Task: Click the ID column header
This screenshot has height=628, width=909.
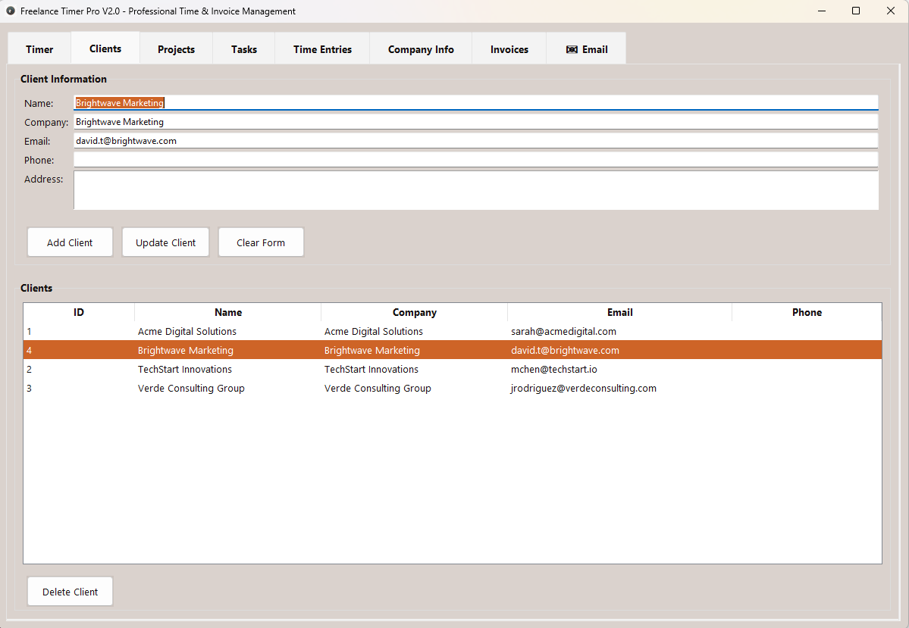Action: pyautogui.click(x=78, y=312)
